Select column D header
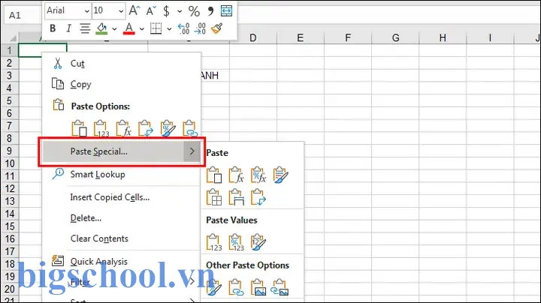The width and height of the screenshot is (541, 303). pos(253,37)
